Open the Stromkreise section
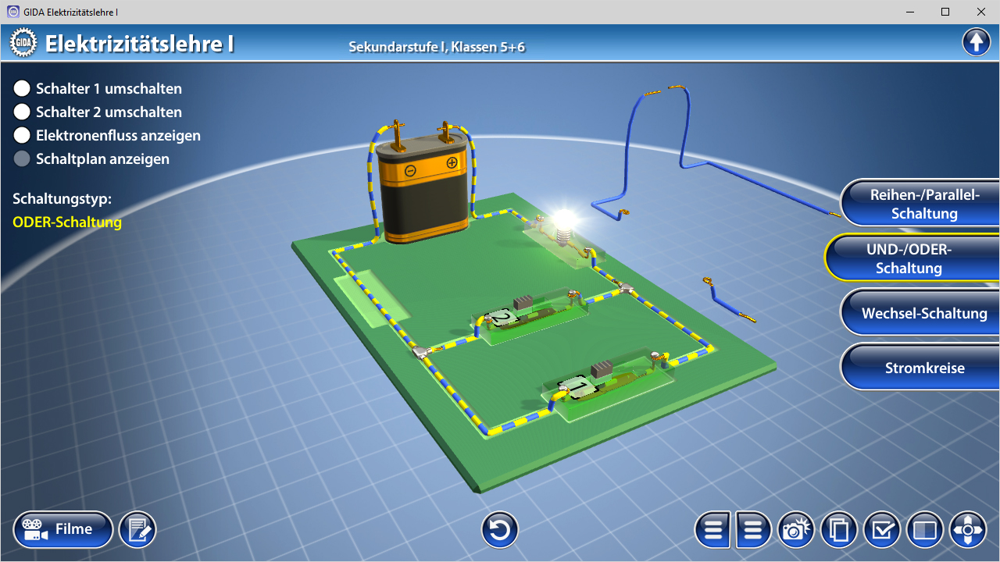 point(923,368)
